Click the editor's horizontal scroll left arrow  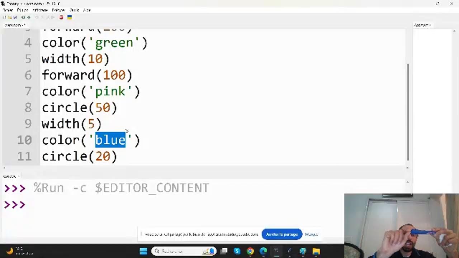(4, 168)
